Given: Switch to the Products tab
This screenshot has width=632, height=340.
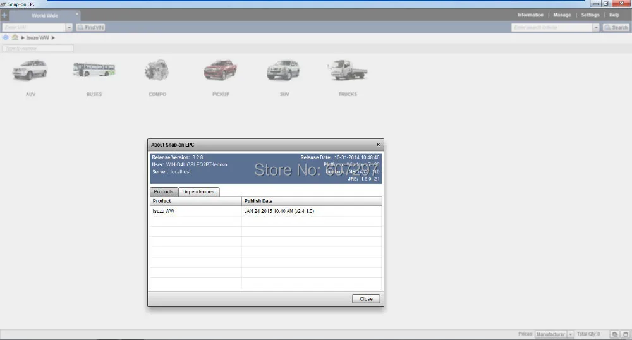Looking at the screenshot, I should click(164, 191).
